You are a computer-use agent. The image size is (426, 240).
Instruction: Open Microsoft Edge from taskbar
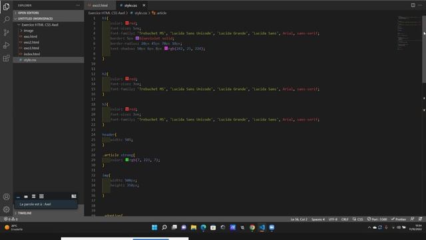[x=203, y=227]
